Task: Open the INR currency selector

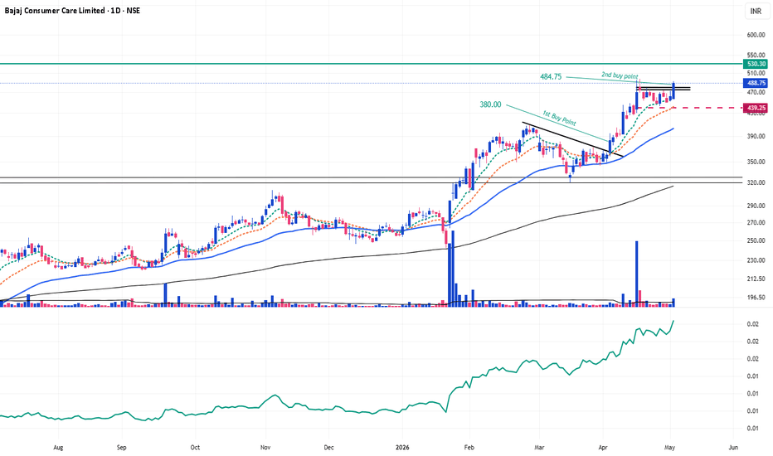Action: (x=756, y=11)
